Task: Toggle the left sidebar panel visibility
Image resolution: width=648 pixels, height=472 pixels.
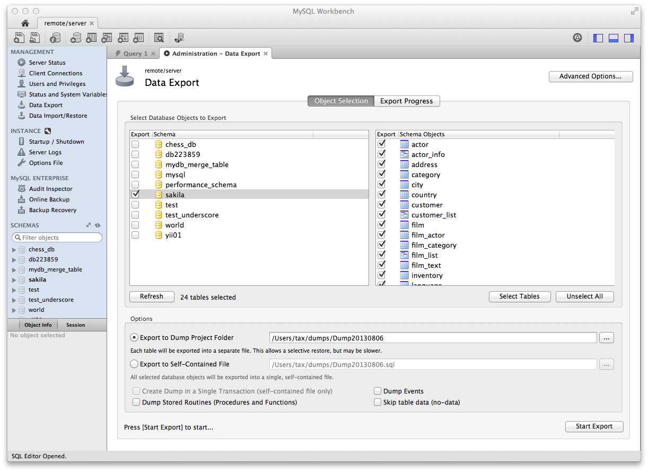Action: click(598, 38)
